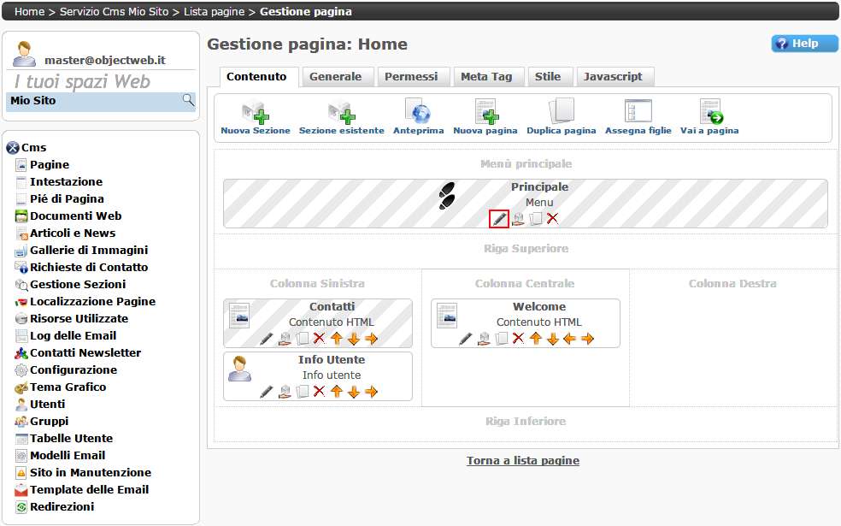Click the search magnifier beside Mio Sito
Viewport: 841px width, 526px height.
(x=188, y=101)
